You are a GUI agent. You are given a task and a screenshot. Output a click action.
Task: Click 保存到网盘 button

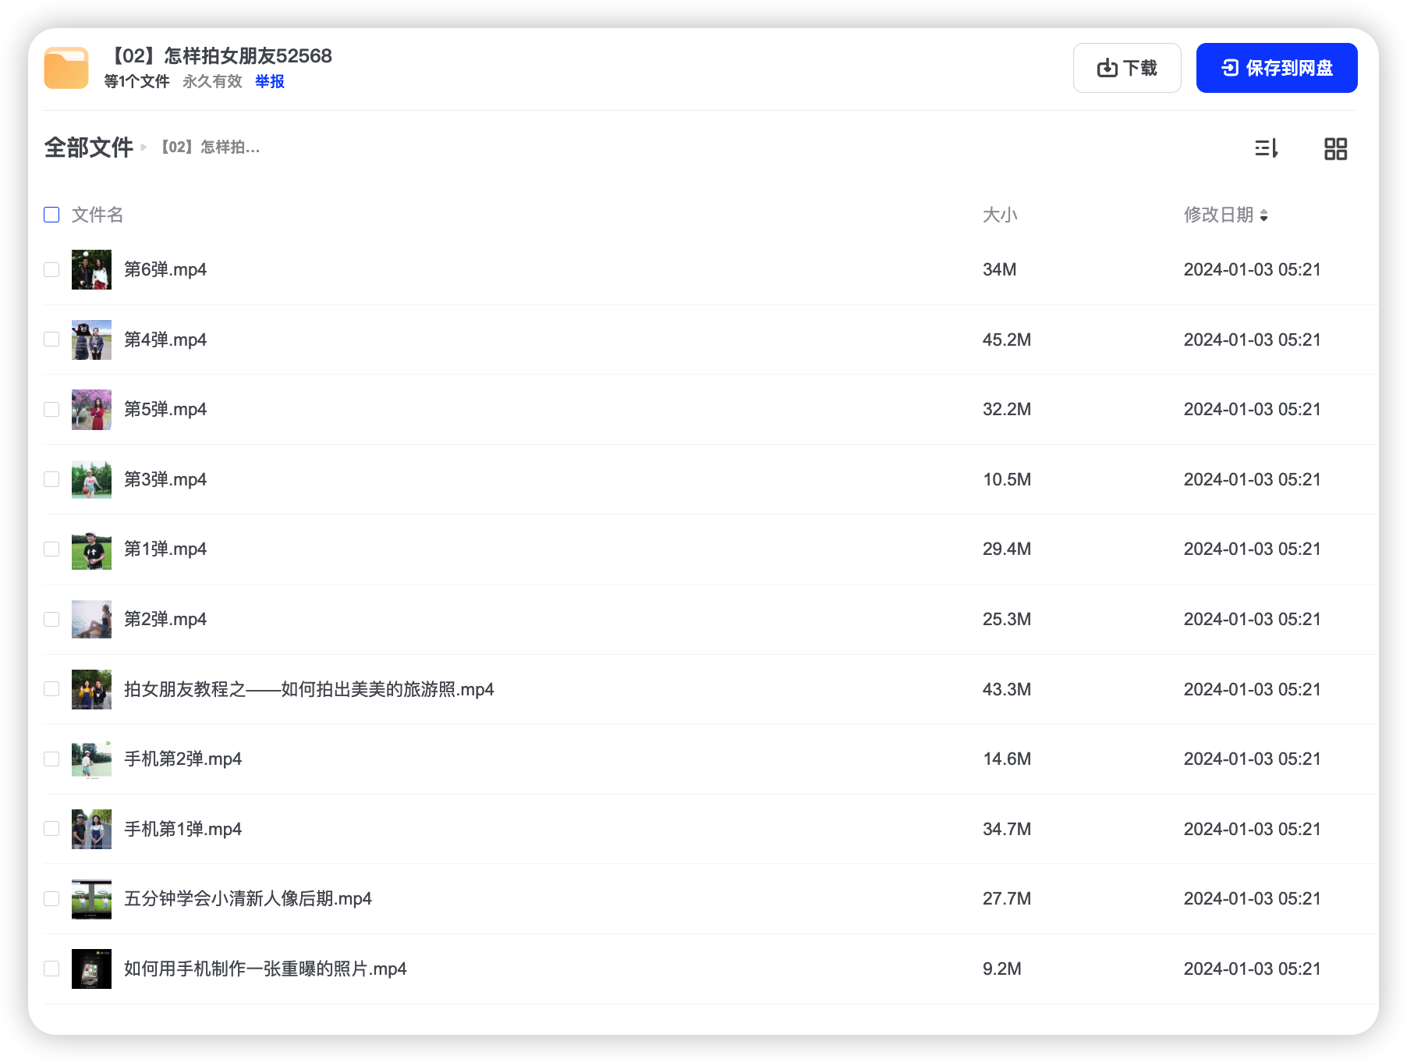[1277, 68]
